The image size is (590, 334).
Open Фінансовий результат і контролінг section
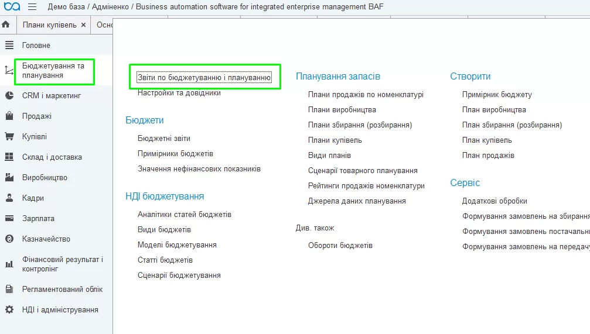(63, 264)
